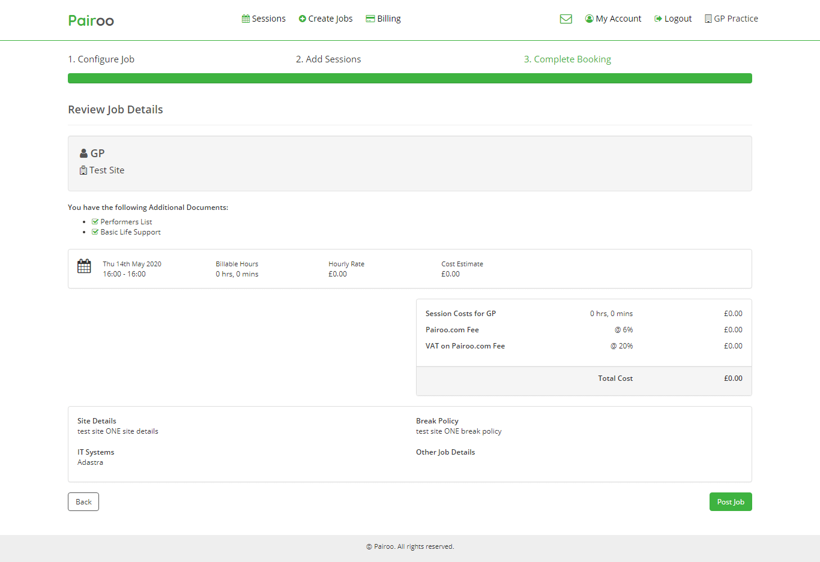Go to the Configure Job step
The image size is (820, 562).
(x=101, y=59)
